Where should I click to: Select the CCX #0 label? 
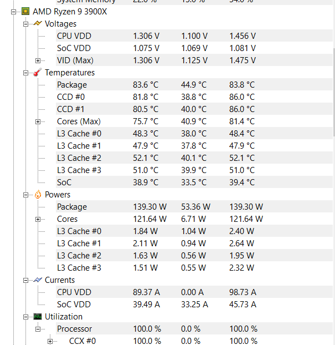(83, 341)
